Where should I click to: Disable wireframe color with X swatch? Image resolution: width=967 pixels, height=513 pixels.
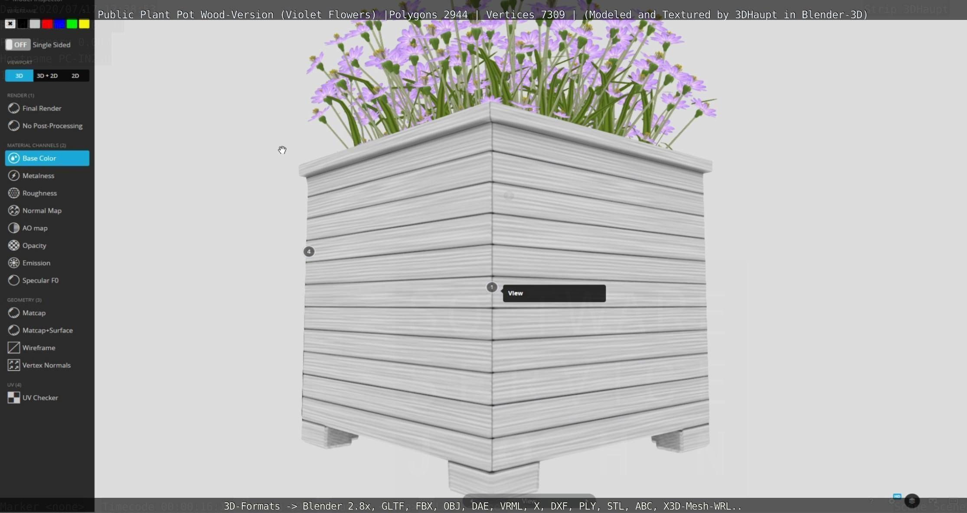point(10,24)
